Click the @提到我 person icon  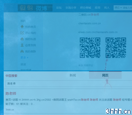point(22,45)
